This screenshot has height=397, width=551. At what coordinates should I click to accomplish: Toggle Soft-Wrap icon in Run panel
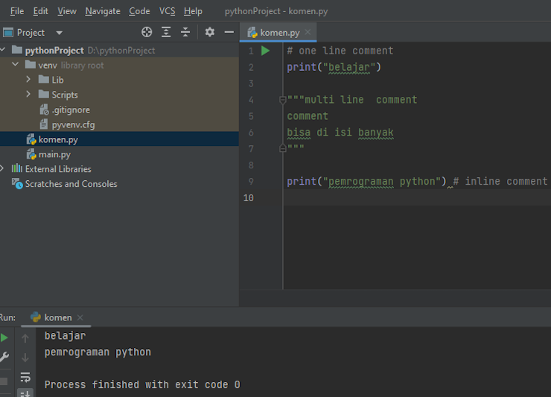(x=25, y=377)
